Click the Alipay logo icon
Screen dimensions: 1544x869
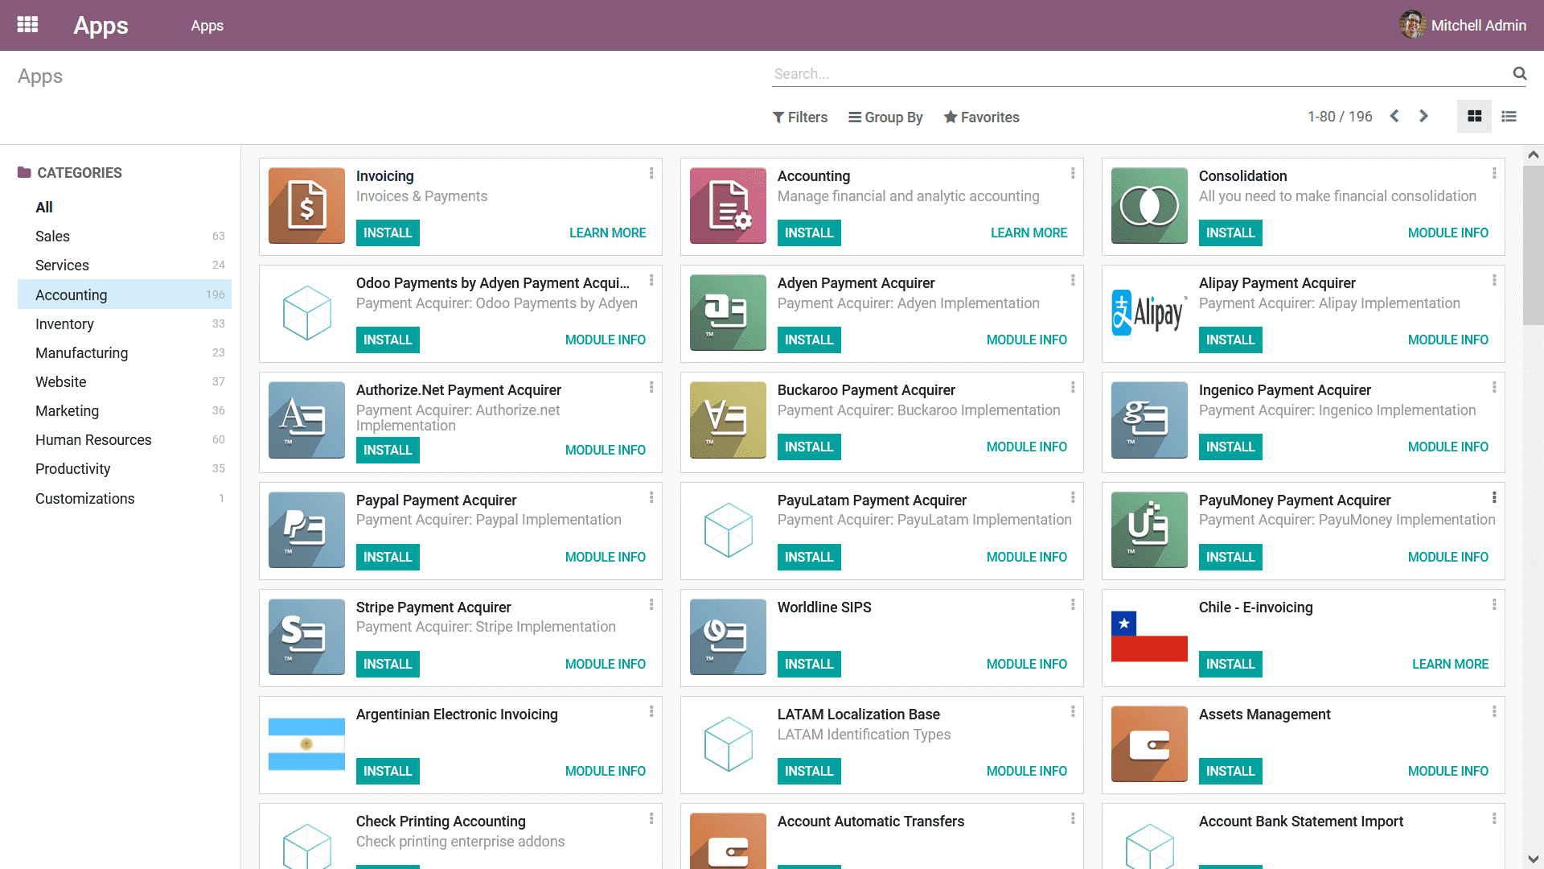(1149, 313)
